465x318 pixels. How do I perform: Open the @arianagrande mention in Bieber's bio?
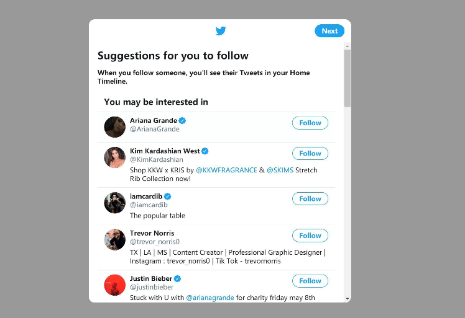pos(210,298)
